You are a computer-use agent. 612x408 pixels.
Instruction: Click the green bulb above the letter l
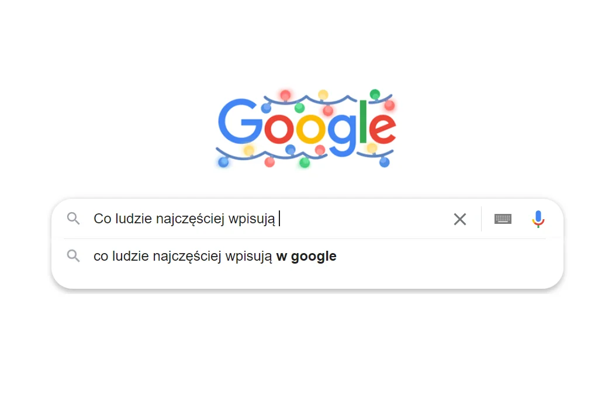(x=375, y=94)
